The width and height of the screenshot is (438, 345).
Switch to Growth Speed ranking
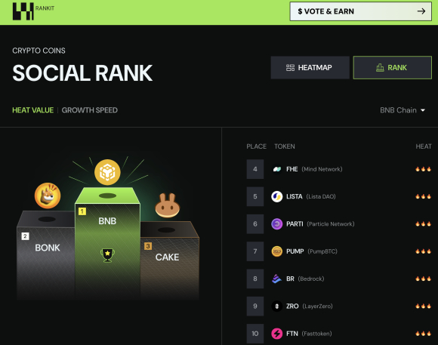tap(90, 110)
